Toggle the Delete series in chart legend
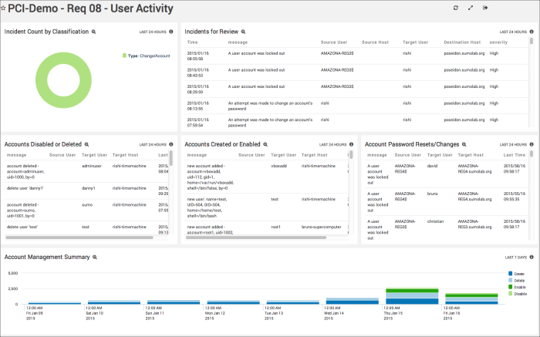 coord(516,281)
